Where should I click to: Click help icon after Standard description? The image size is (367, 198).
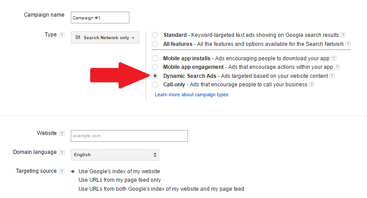[x=343, y=35]
